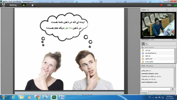Open the Video pod options menu
The width and height of the screenshot is (177, 100).
coord(173,10)
